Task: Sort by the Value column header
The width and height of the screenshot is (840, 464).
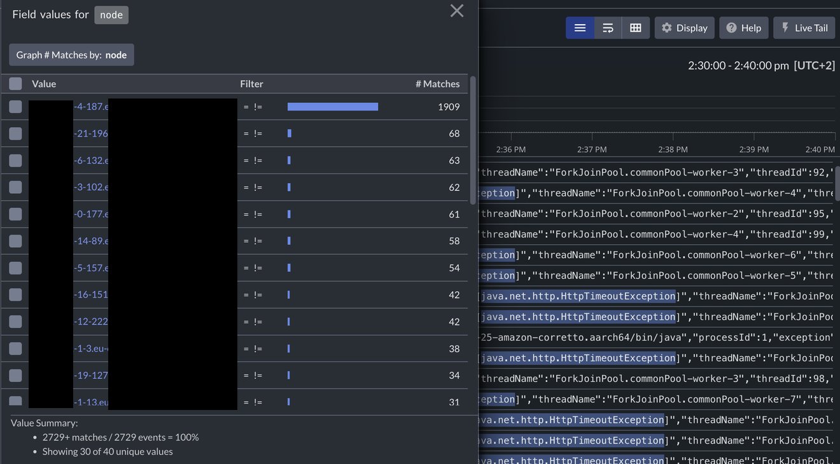Action: (x=44, y=84)
